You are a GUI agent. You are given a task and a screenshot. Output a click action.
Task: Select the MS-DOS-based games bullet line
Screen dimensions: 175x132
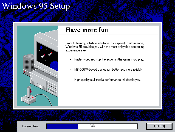(108, 70)
